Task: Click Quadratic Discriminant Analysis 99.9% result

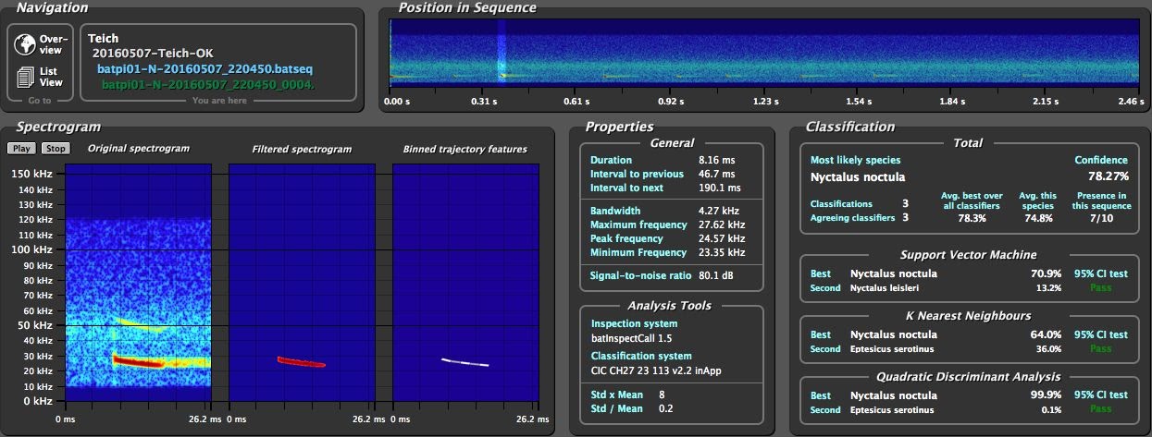Action: 1046,395
